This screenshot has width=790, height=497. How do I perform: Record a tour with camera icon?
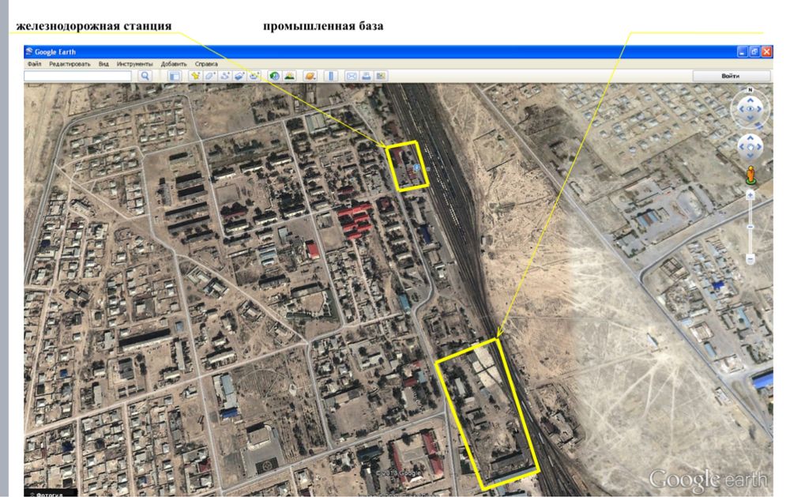pyautogui.click(x=254, y=76)
